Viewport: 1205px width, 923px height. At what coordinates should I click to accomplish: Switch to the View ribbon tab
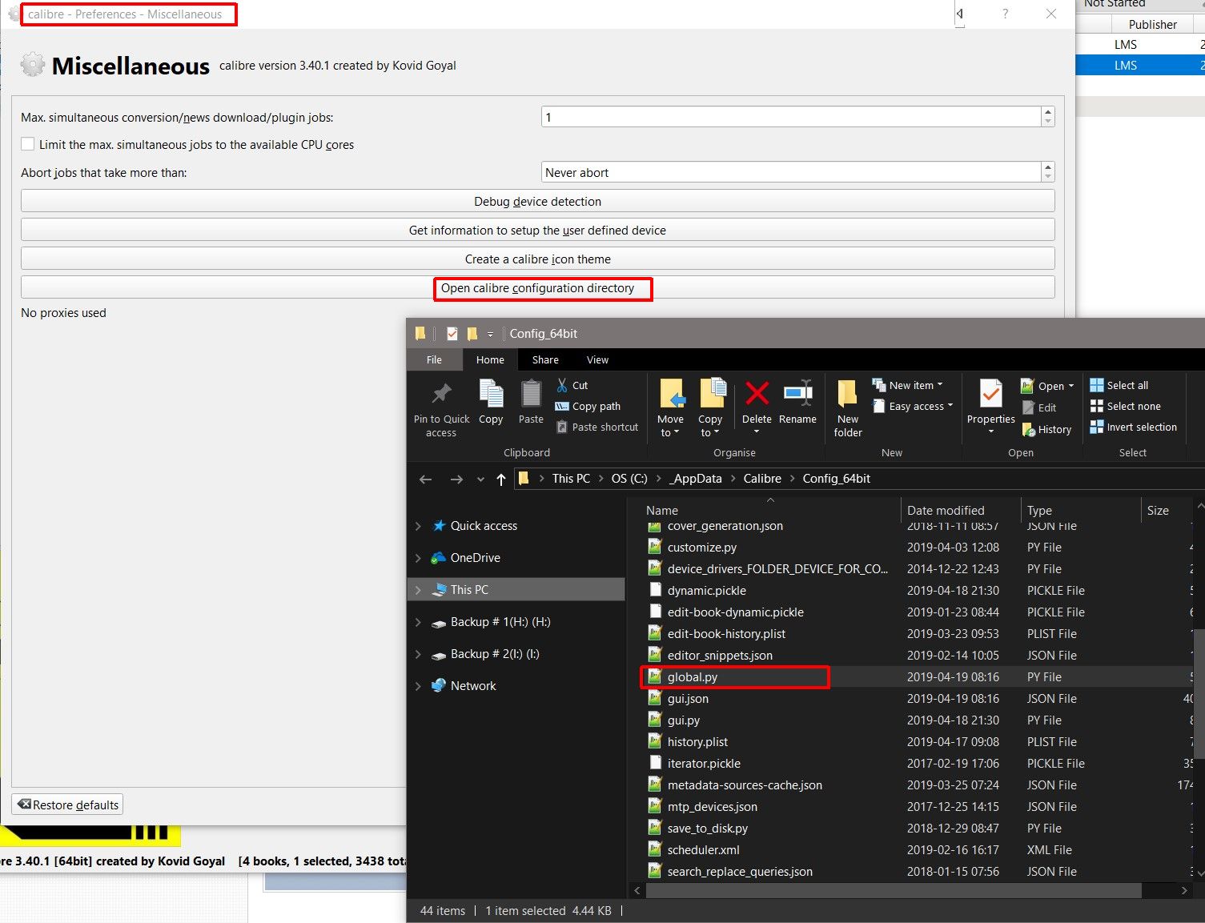(597, 359)
